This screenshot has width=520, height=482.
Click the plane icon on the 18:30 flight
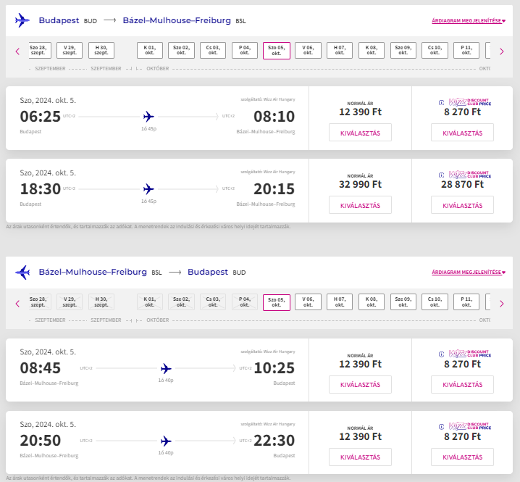click(x=149, y=188)
